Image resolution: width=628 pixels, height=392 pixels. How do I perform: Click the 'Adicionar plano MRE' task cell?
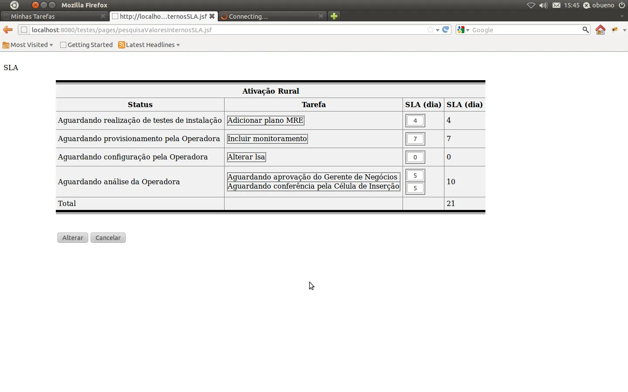pyautogui.click(x=266, y=120)
